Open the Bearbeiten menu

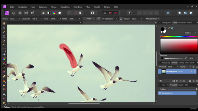[x=23, y=7]
